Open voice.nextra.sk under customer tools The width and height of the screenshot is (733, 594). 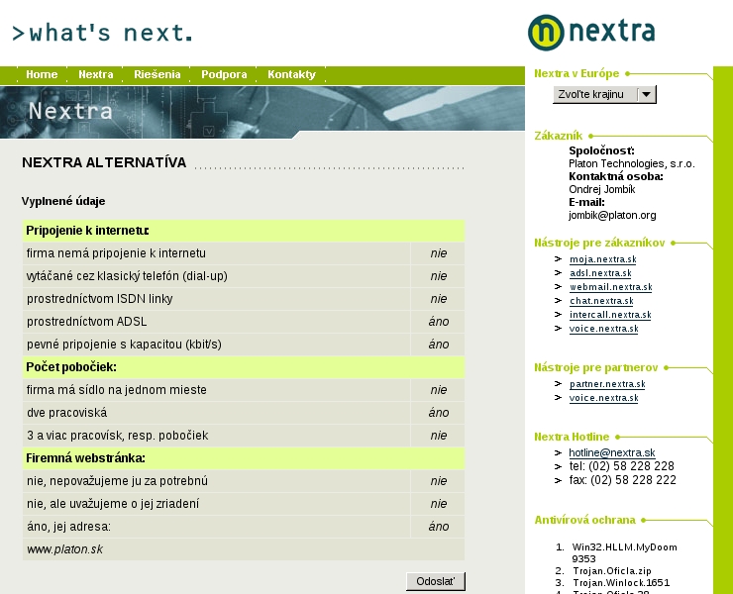click(603, 329)
